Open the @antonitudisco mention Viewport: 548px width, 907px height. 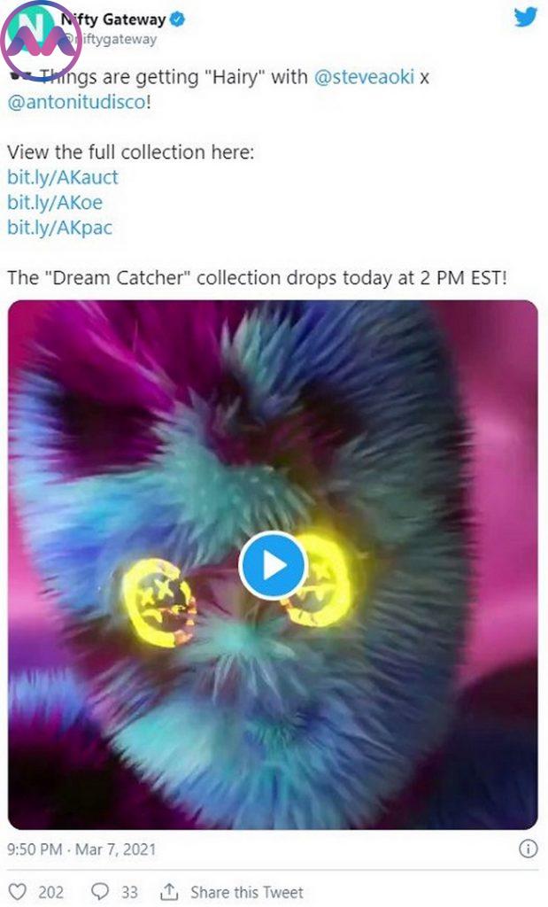[x=76, y=103]
